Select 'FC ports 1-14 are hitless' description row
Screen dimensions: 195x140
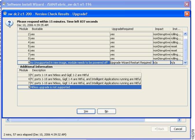pos(79,75)
